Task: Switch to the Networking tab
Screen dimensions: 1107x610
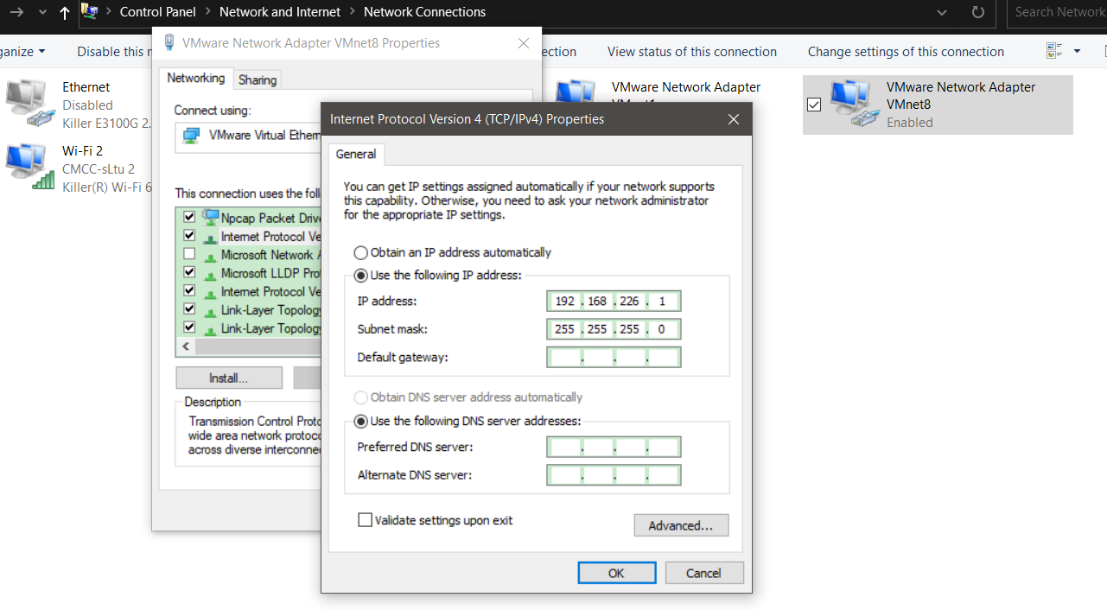Action: pos(196,79)
